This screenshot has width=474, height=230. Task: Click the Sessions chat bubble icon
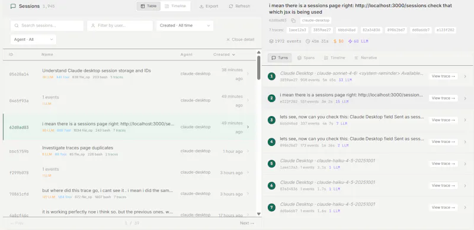click(x=13, y=6)
